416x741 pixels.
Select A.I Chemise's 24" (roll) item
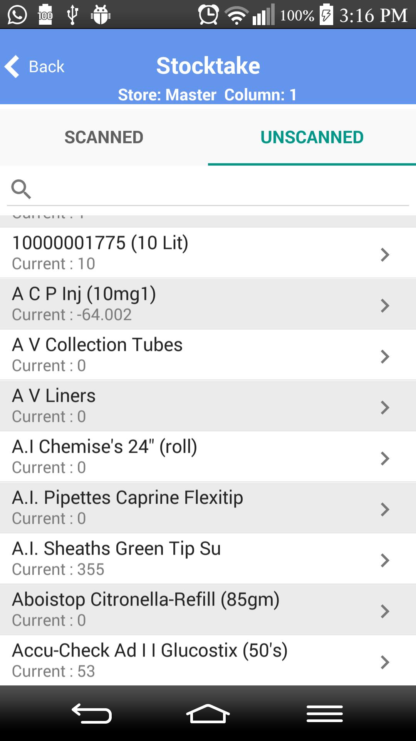193,457
